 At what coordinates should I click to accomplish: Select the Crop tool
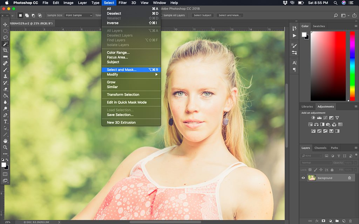(x=5, y=50)
